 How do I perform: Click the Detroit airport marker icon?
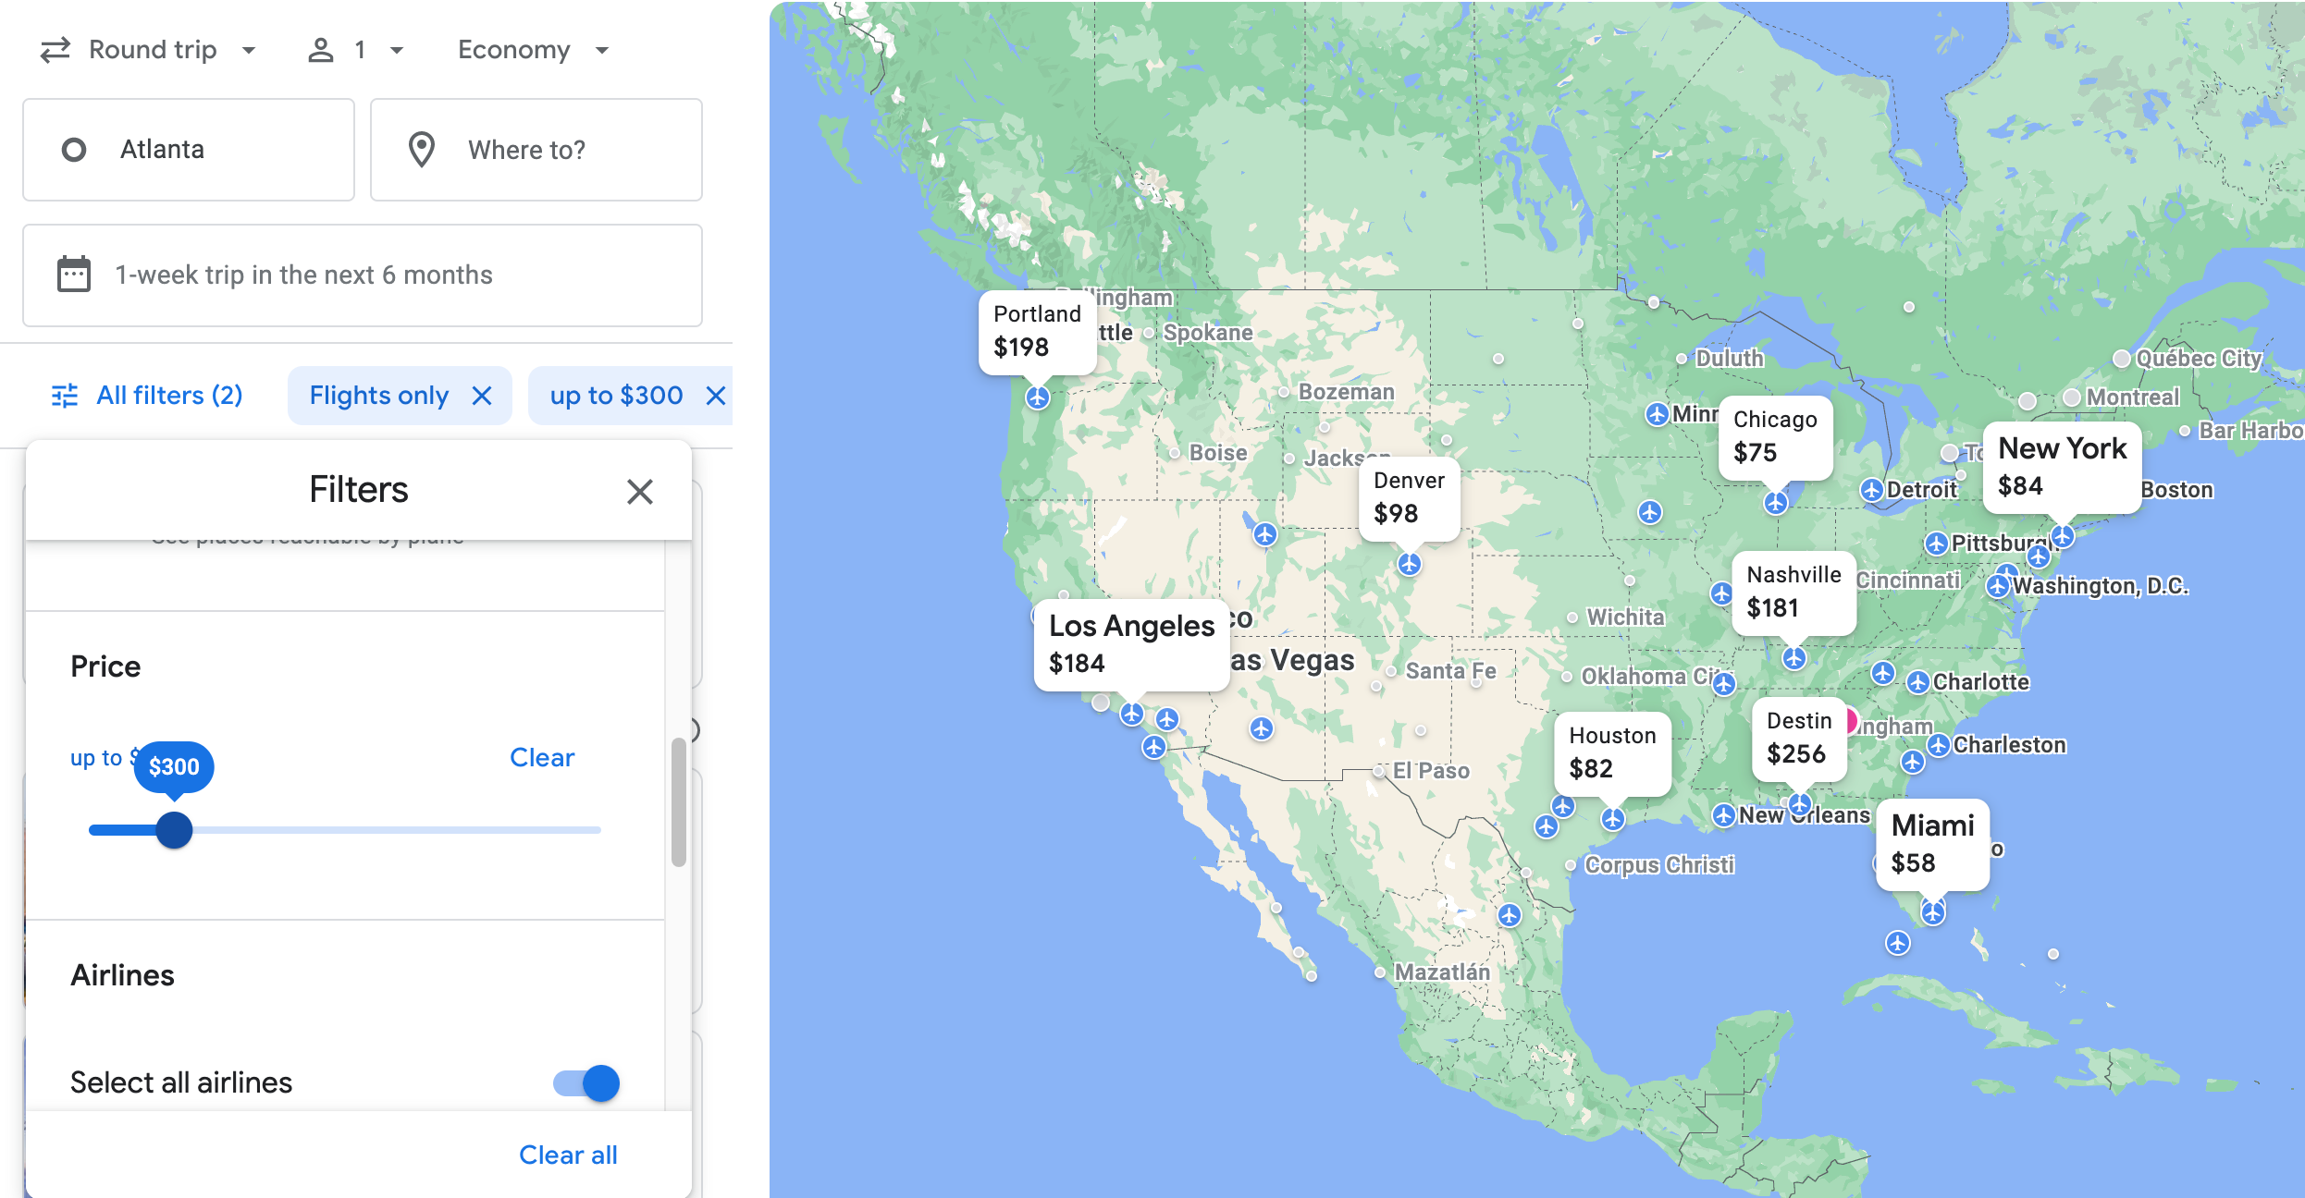pos(1871,490)
